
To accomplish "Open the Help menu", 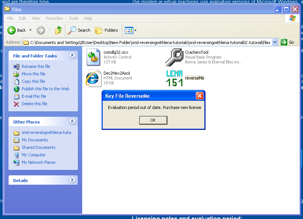I will tap(88, 18).
